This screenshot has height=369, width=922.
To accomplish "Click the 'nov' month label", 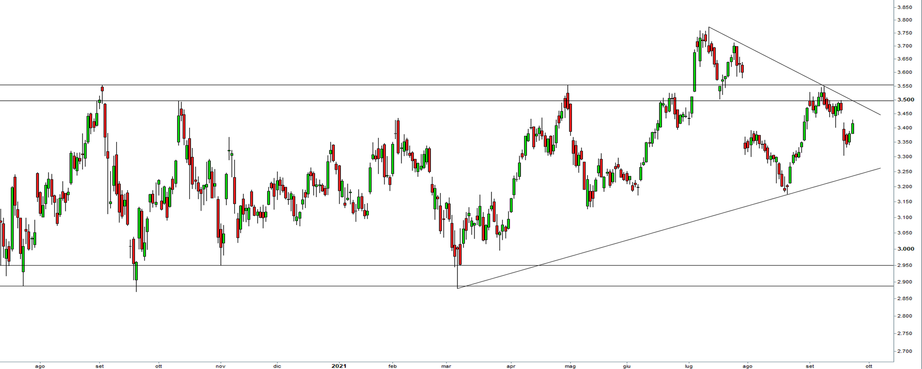I will click(220, 366).
